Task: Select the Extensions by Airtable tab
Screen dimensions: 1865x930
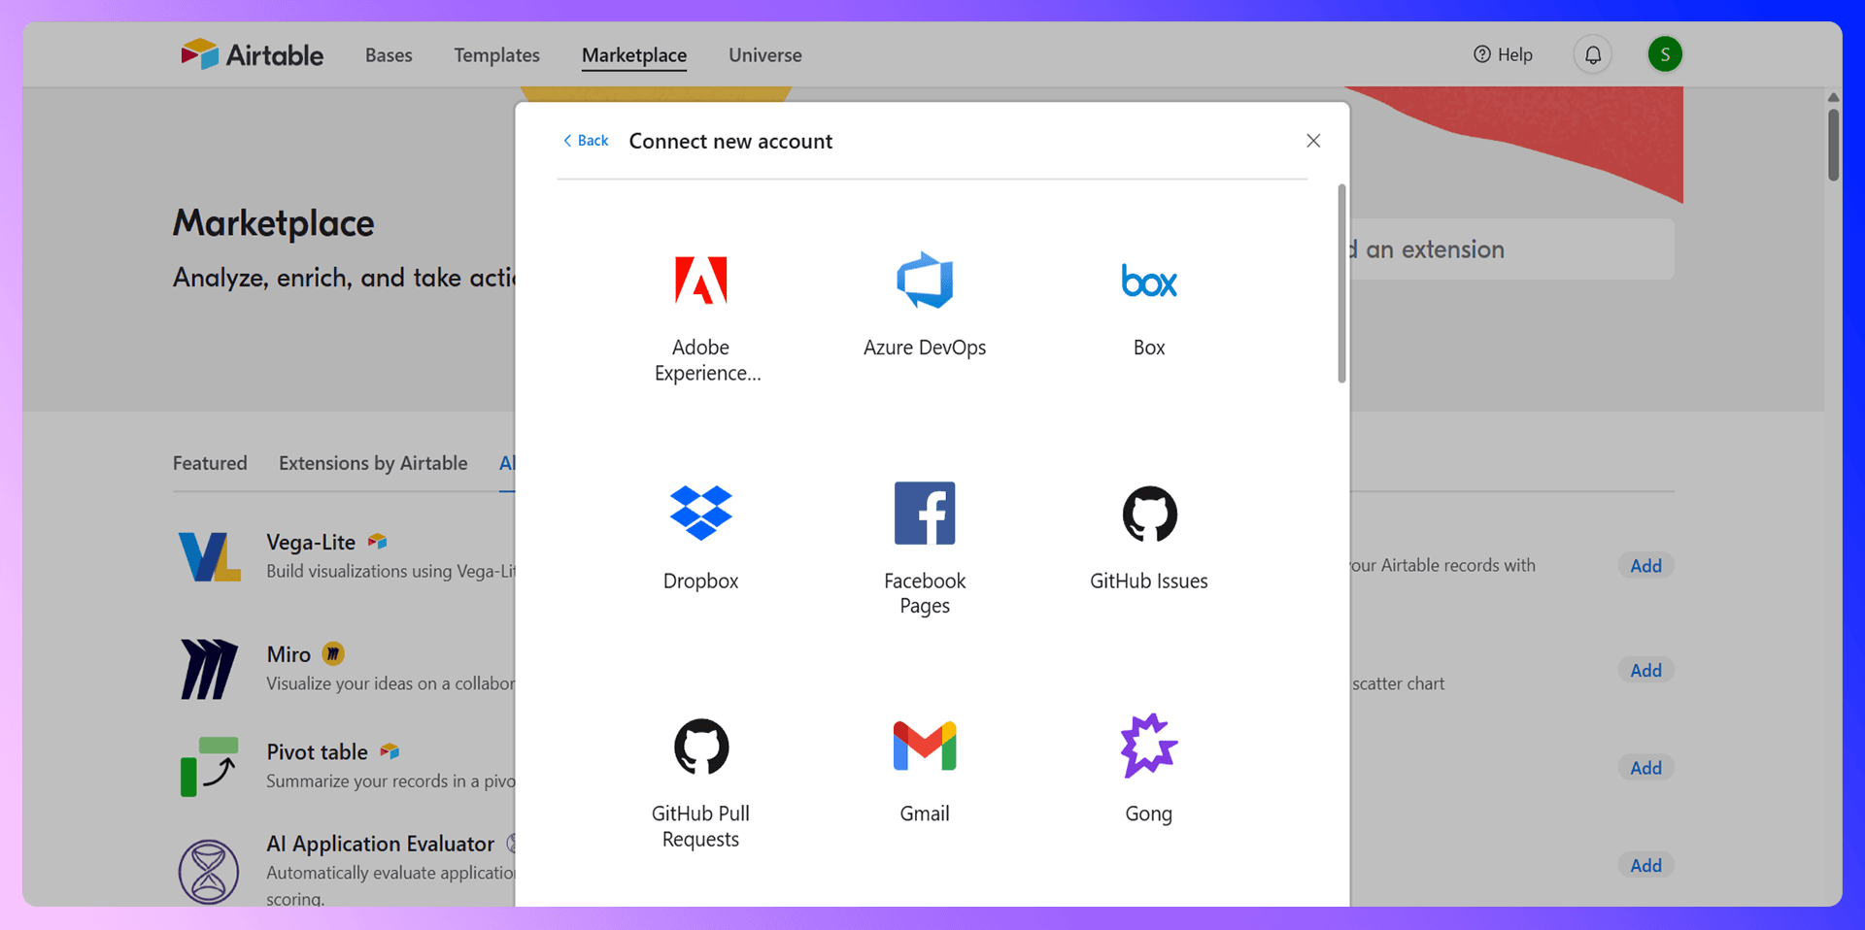Action: click(373, 463)
